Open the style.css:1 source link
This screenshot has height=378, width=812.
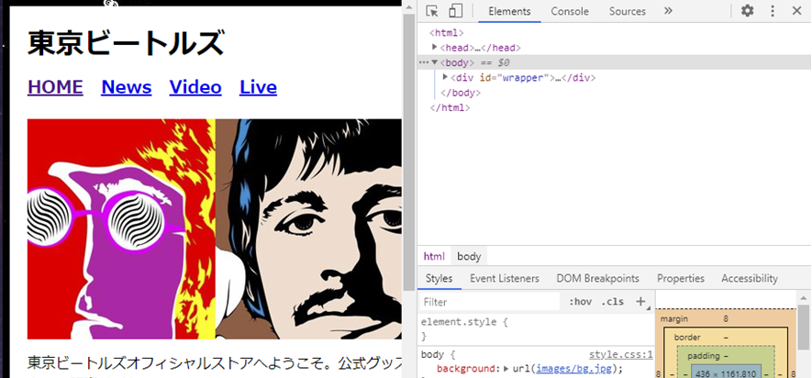pos(621,355)
